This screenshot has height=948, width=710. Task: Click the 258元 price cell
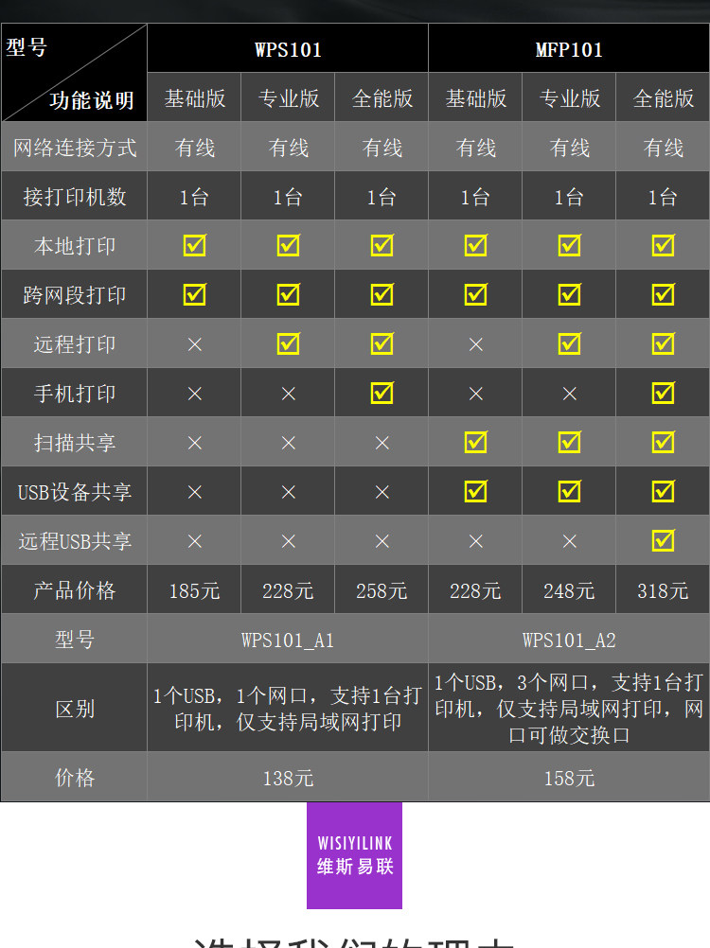[382, 590]
